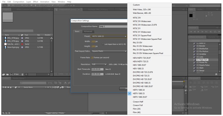Select Snow bgm.jpg in Project panel
The height and width of the screenshot is (116, 223).
point(13,47)
